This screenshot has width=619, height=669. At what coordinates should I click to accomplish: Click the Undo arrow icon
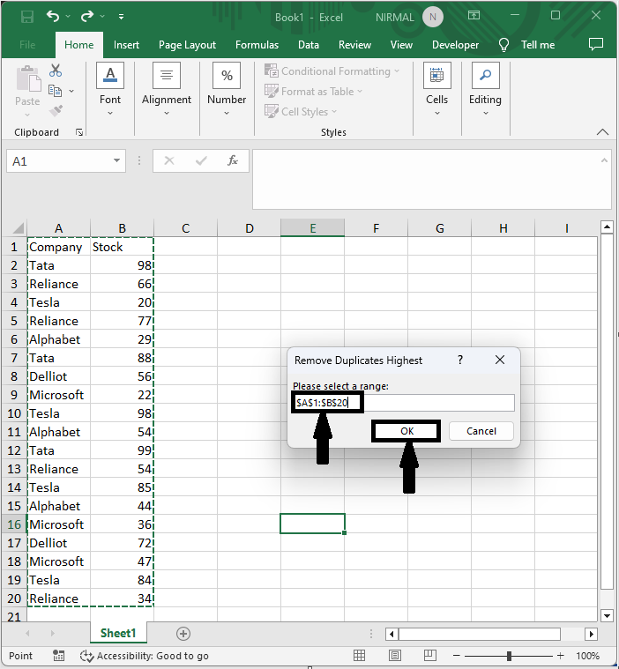point(53,17)
